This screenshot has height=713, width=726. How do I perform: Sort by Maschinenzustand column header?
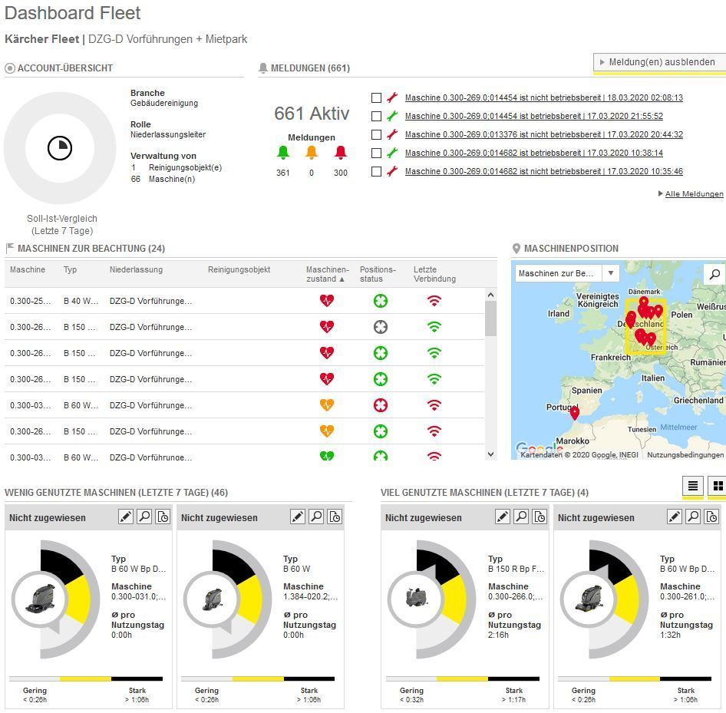(x=327, y=274)
